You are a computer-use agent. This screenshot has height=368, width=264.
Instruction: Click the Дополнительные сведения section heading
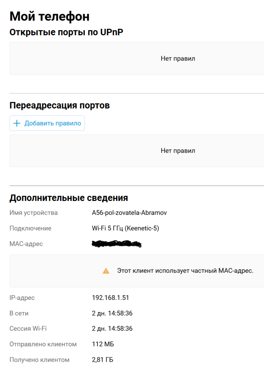coord(68,198)
